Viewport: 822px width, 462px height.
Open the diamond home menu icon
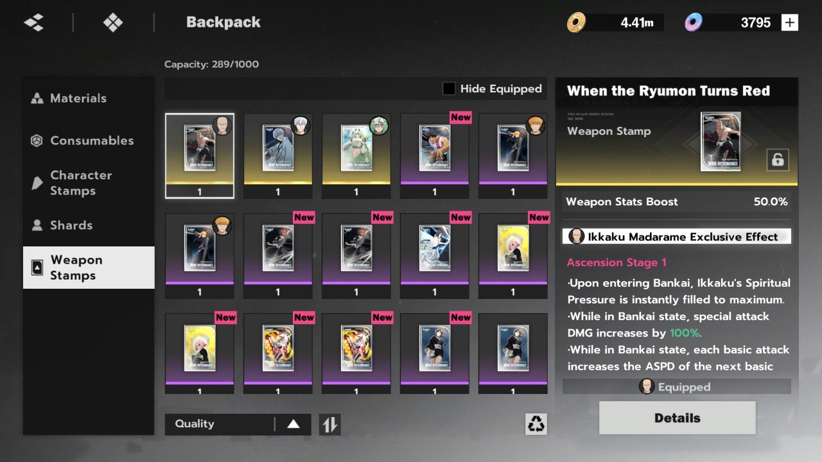(x=113, y=22)
